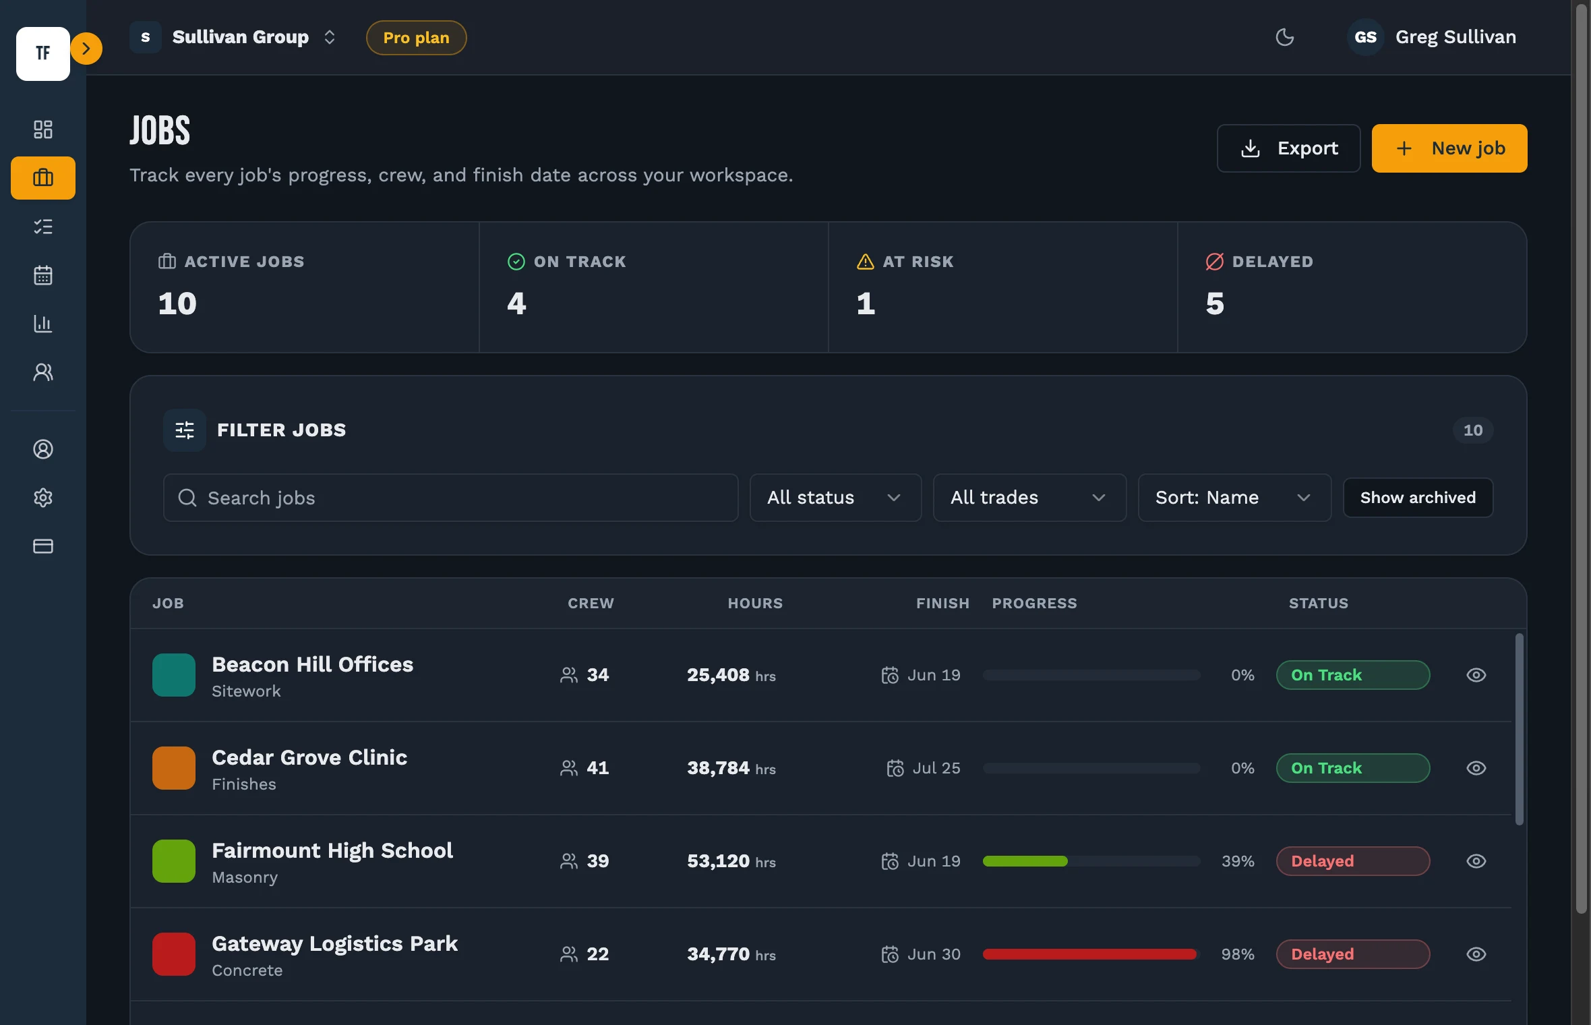
Task: View Gateway Logistics Park with eye icon
Action: (x=1476, y=954)
